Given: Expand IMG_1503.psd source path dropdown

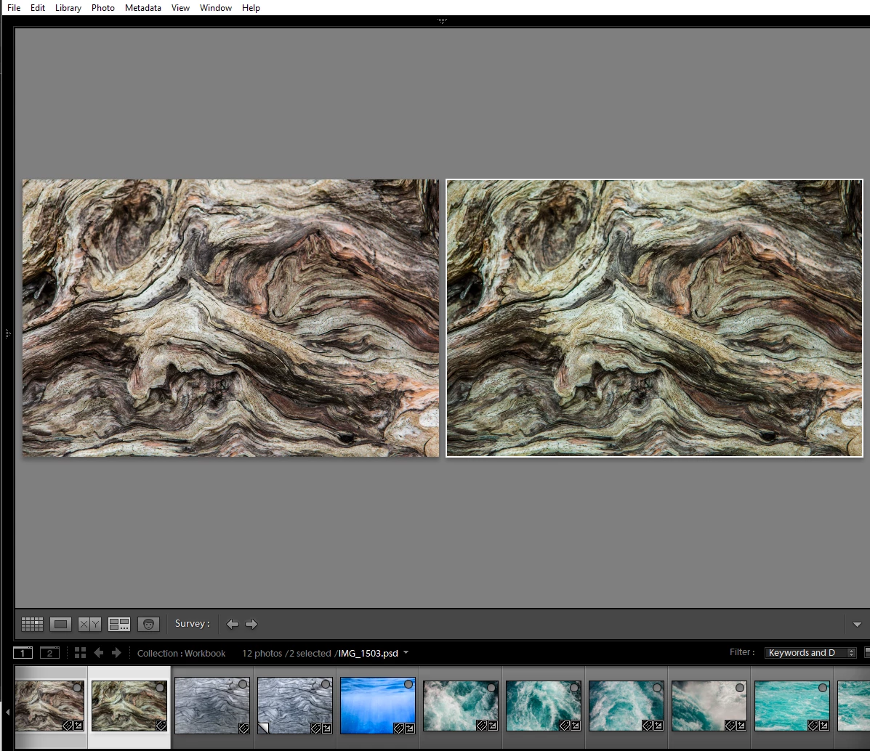Looking at the screenshot, I should (x=406, y=652).
